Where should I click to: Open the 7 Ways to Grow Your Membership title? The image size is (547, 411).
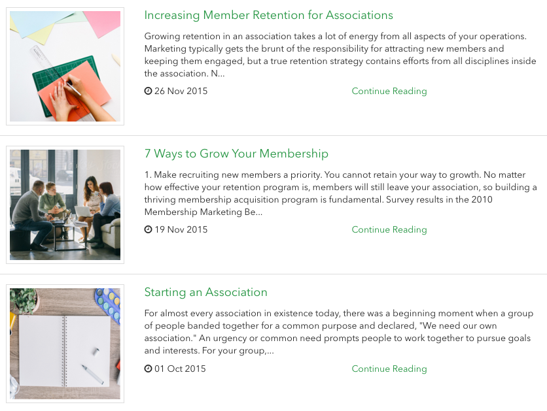point(236,154)
